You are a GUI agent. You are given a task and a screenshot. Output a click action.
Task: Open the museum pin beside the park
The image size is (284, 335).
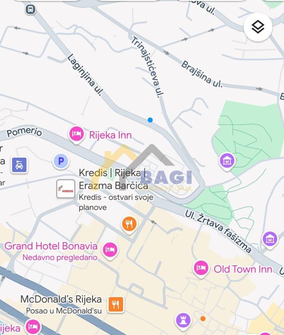pyautogui.click(x=227, y=162)
